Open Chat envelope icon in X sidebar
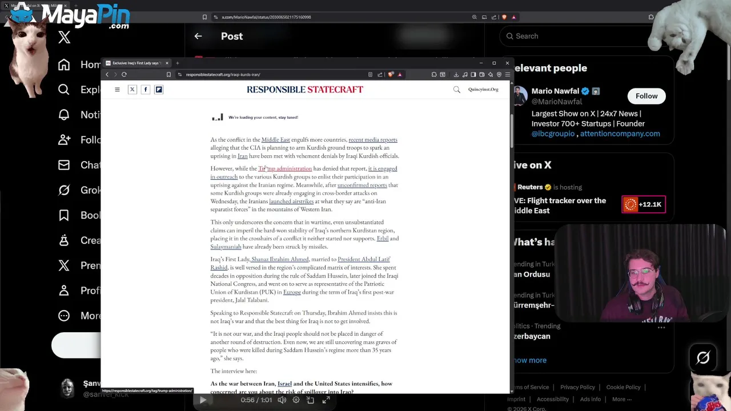 click(64, 165)
